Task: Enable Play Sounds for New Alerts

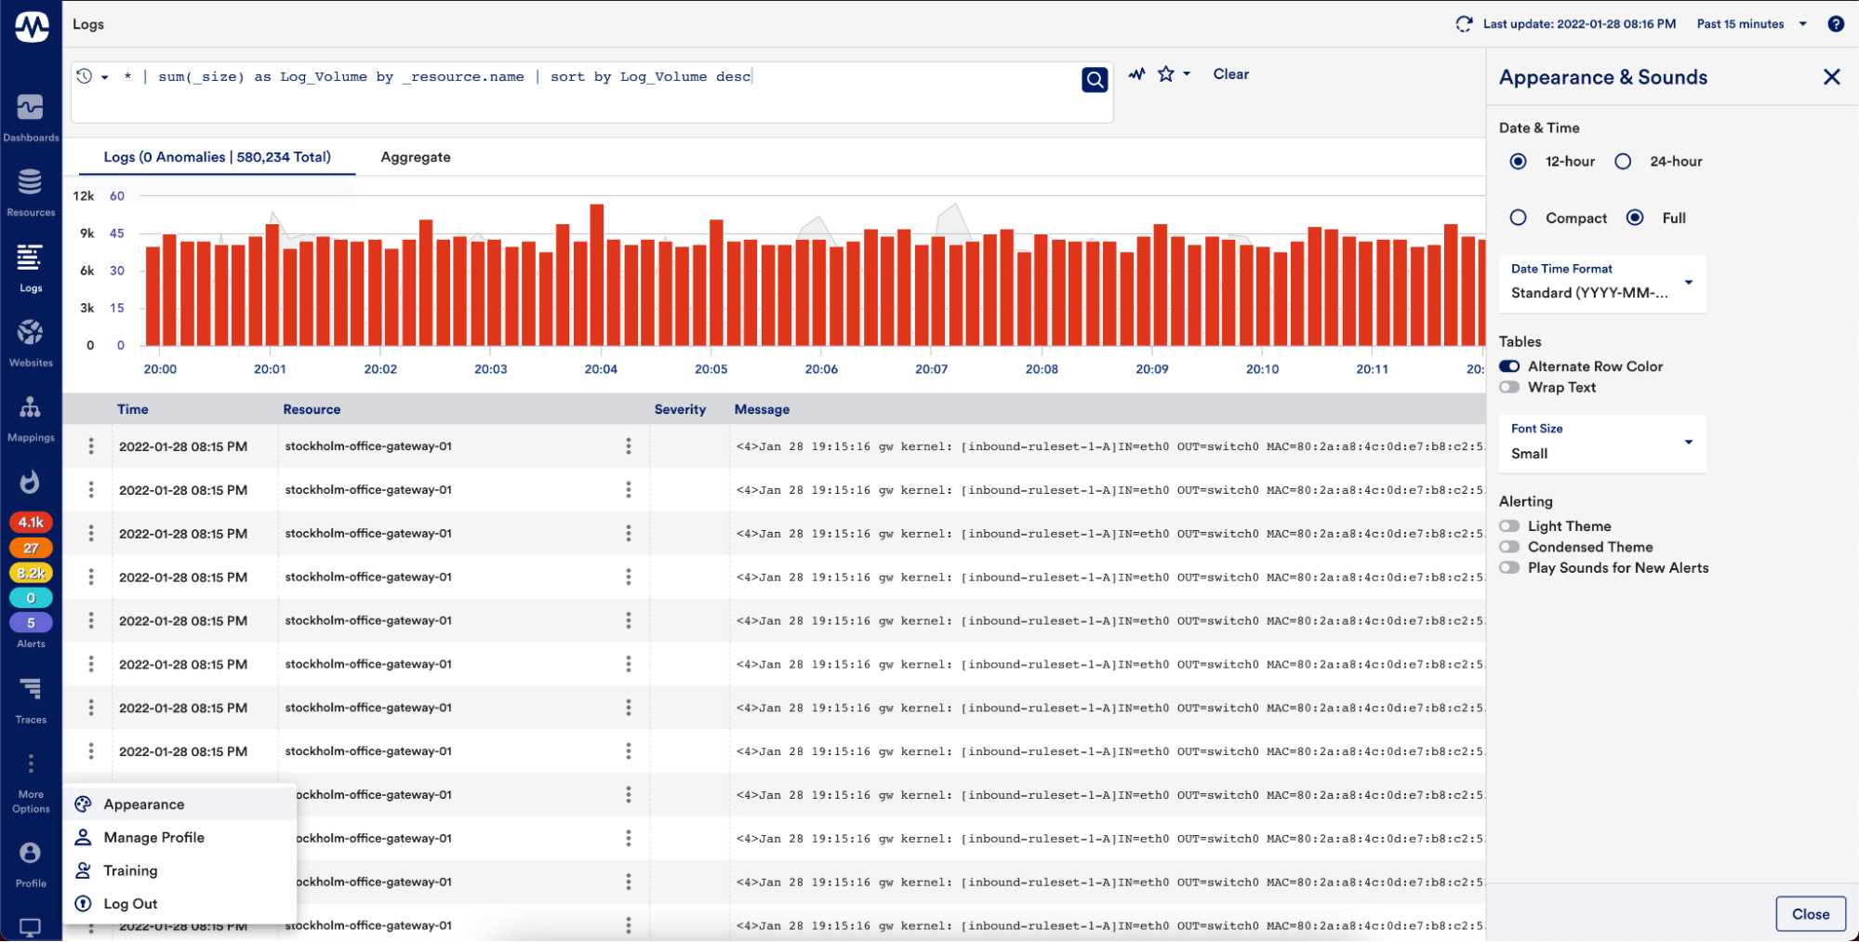Action: coord(1509,568)
